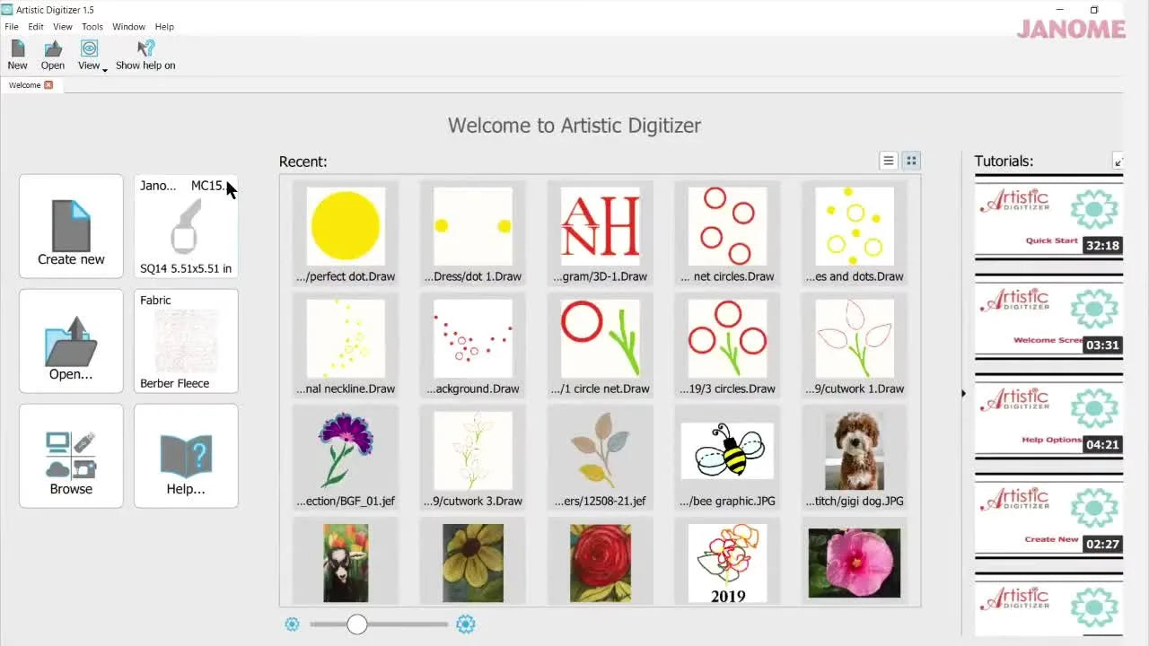Image resolution: width=1149 pixels, height=646 pixels.
Task: Enable grid view for recent files
Action: [x=911, y=160]
